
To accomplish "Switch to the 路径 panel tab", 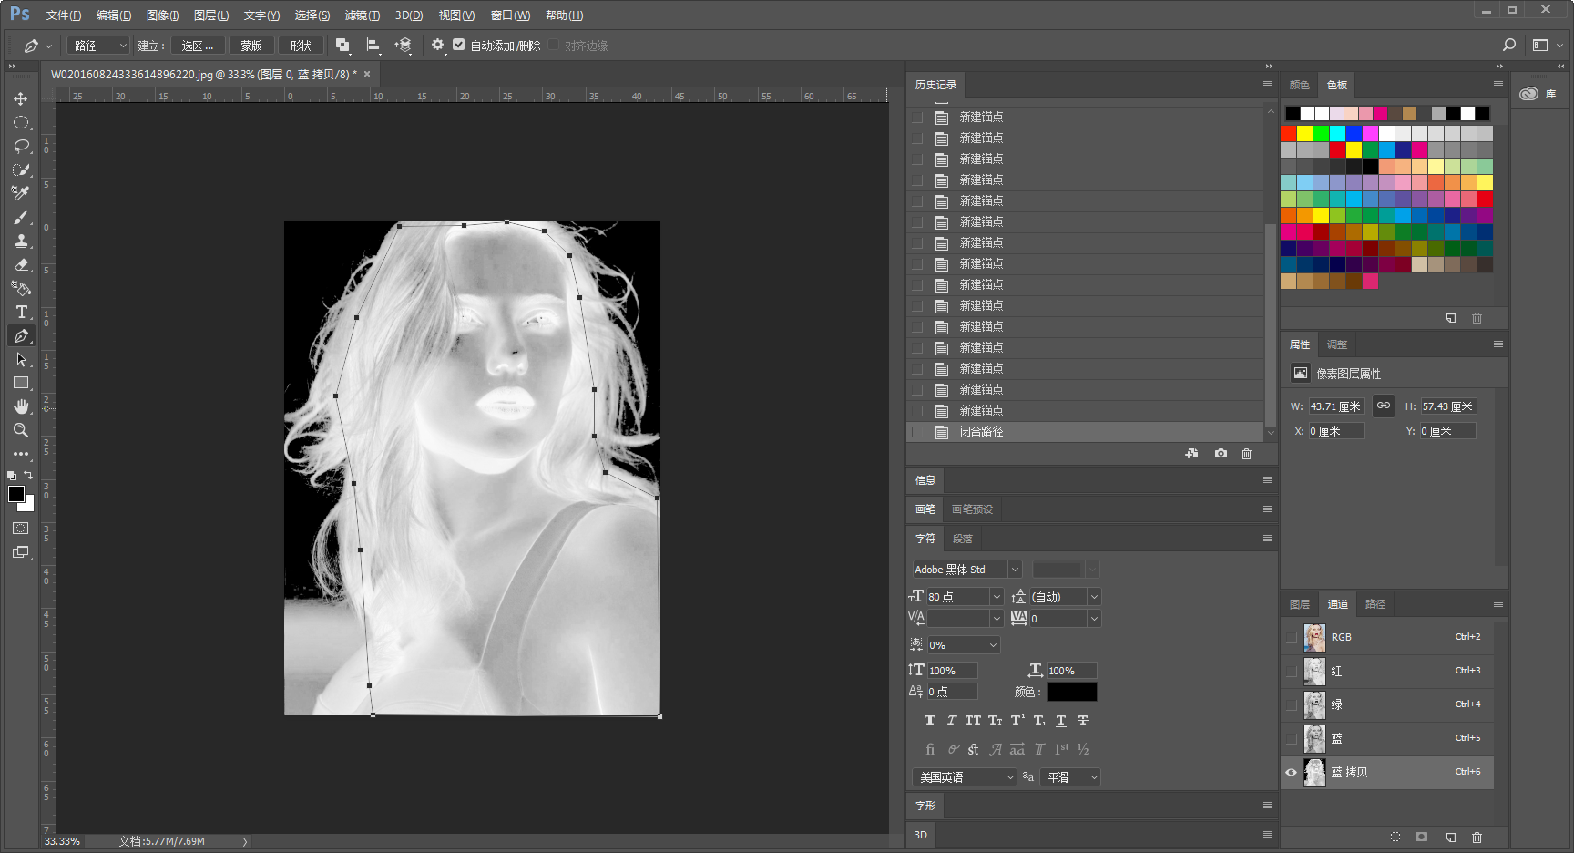I will [x=1375, y=604].
